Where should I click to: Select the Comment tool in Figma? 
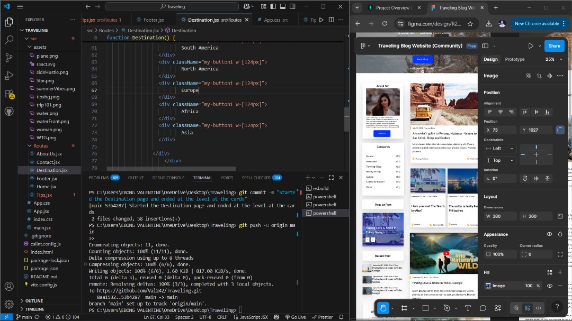[482, 308]
